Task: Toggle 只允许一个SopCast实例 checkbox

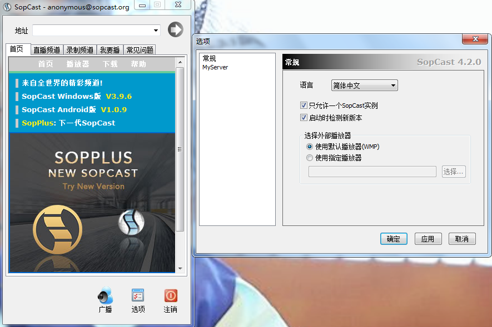Action: (x=304, y=105)
